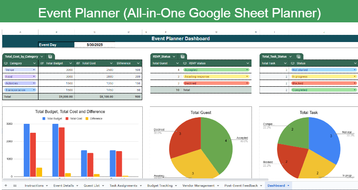The width and height of the screenshot is (358, 190).
Task: Open the Total Budget column dropdown
Action: click(71, 63)
